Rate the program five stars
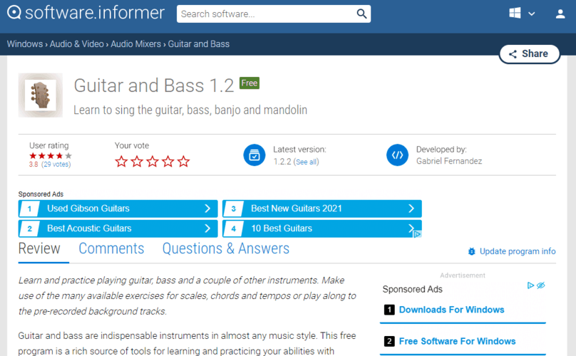The height and width of the screenshot is (356, 576). 183,161
